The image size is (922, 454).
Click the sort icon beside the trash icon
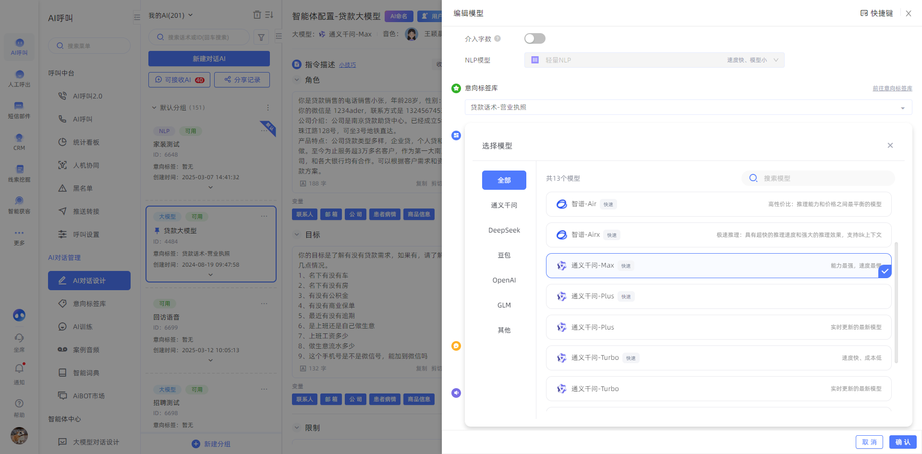pos(269,15)
